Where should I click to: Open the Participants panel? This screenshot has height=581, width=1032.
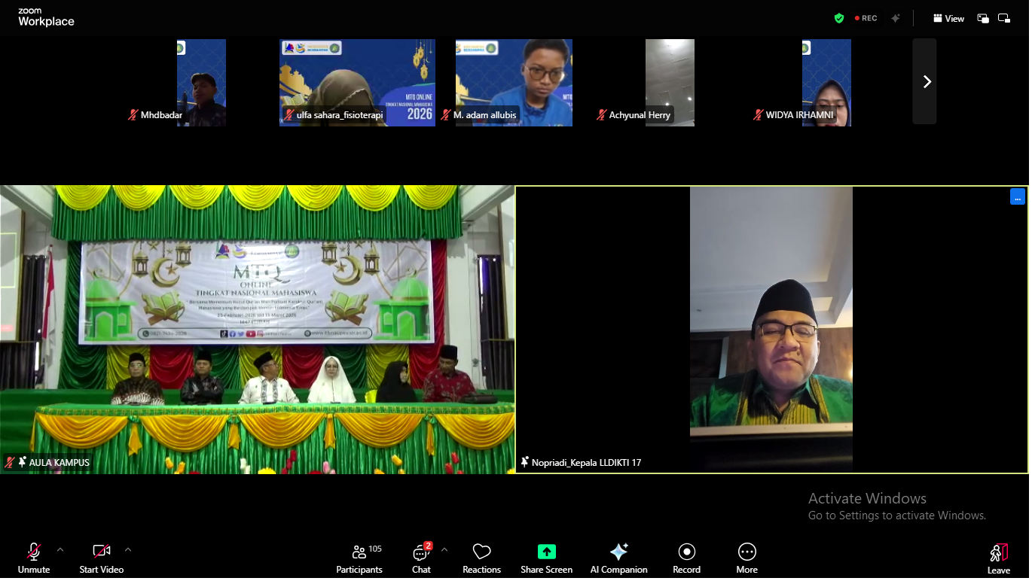pos(359,558)
